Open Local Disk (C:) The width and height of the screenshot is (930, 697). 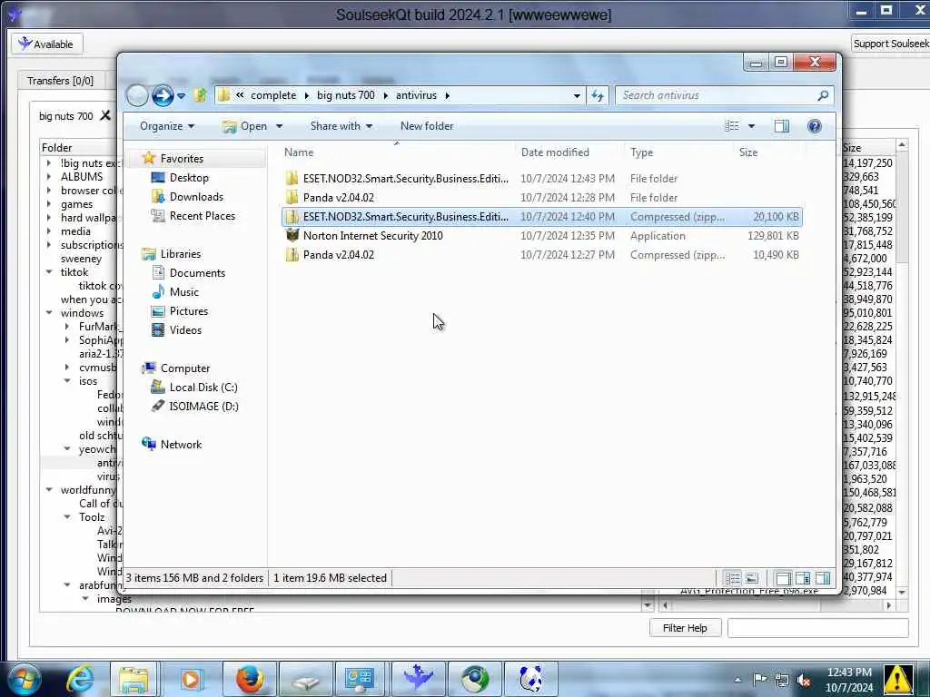pyautogui.click(x=203, y=387)
